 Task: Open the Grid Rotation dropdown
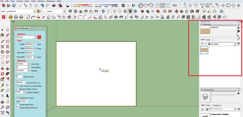tap(28, 67)
